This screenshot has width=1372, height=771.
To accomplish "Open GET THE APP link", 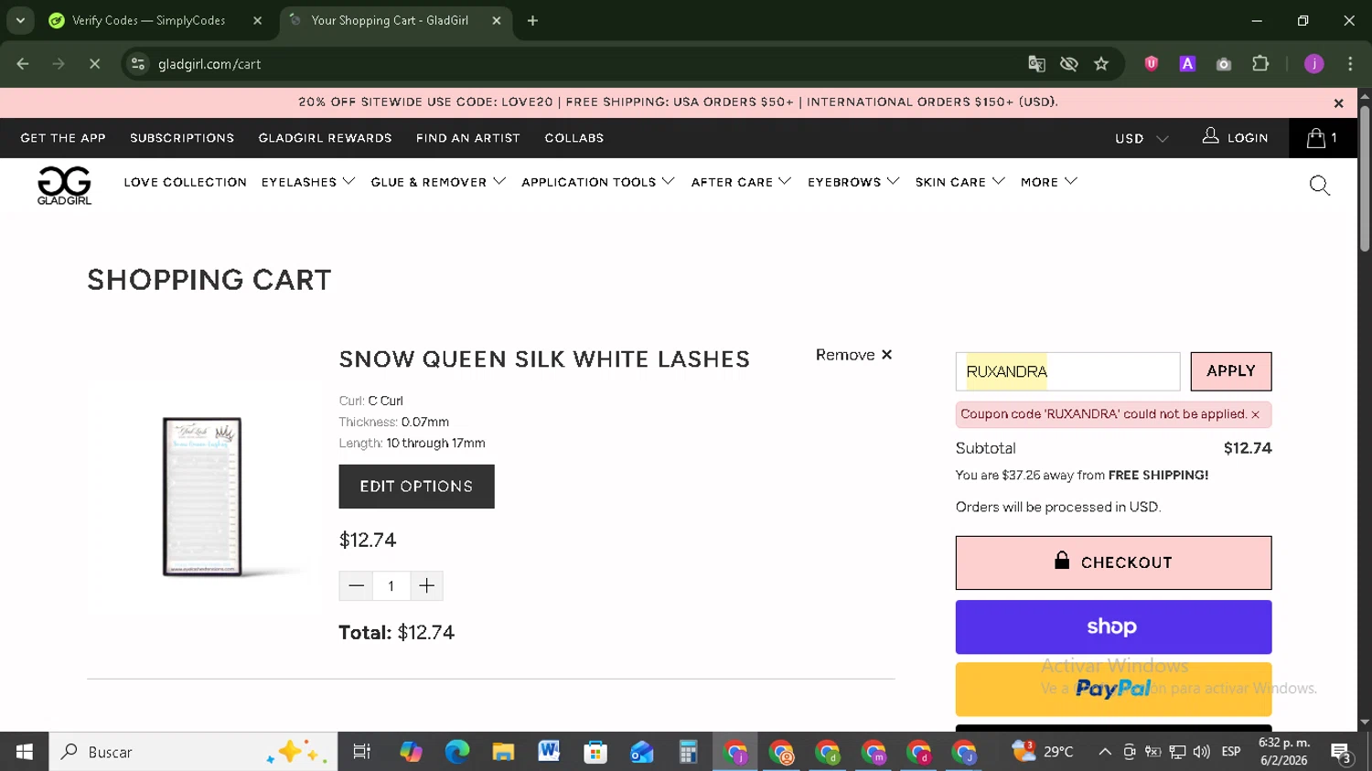I will tap(63, 138).
